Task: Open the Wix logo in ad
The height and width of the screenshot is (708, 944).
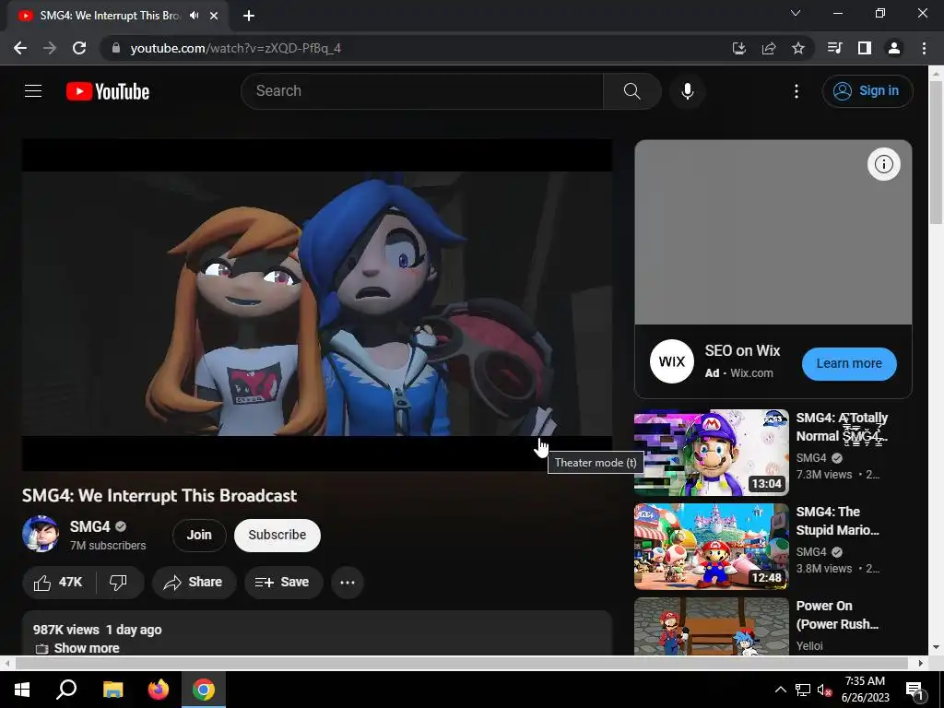Action: coord(672,361)
